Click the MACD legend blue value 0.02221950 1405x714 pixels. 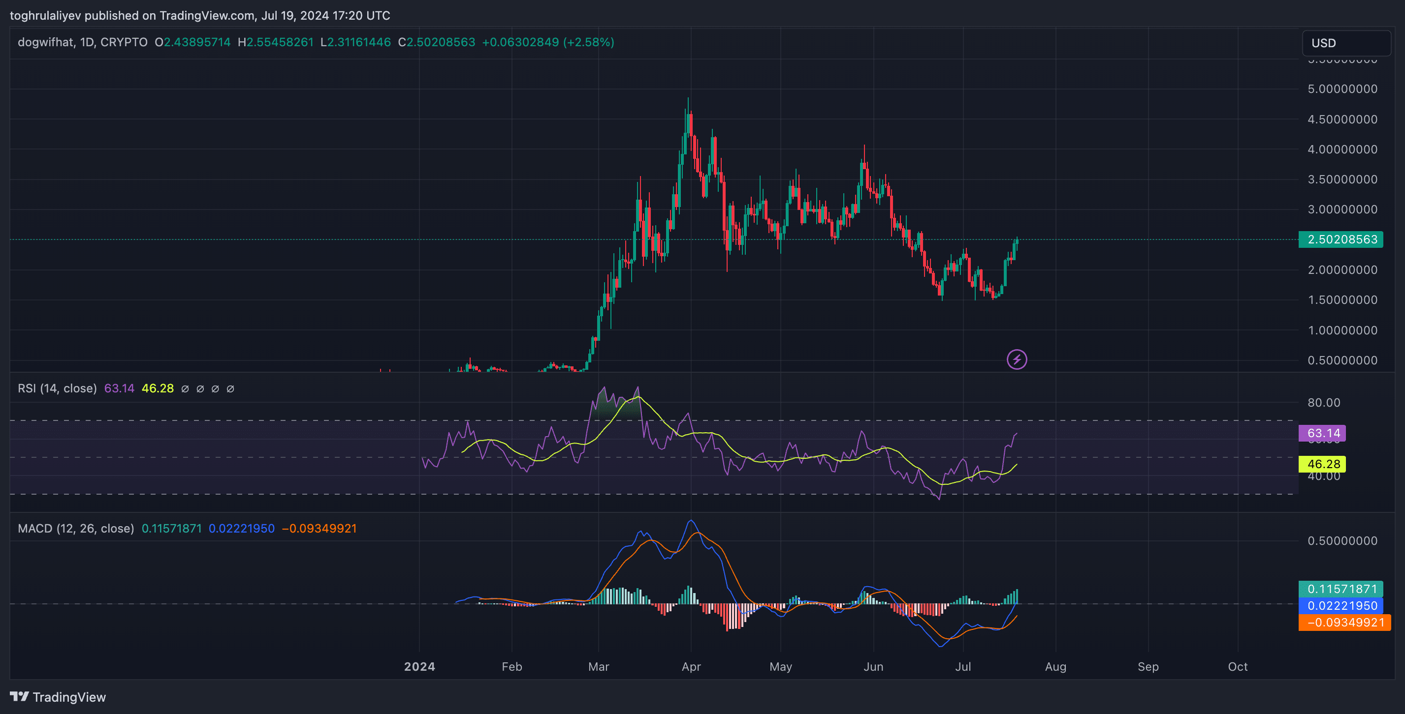click(242, 528)
